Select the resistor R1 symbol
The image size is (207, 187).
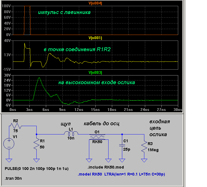(x=36, y=144)
